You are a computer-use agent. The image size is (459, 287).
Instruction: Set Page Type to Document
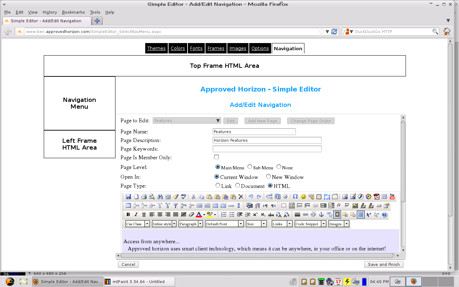tap(237, 185)
